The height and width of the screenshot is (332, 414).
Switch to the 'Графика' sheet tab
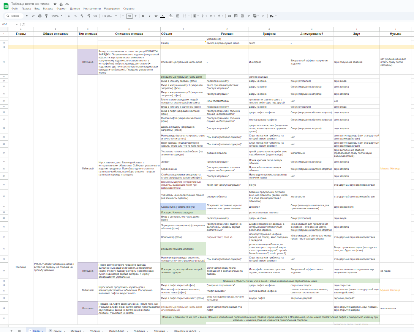(139, 331)
